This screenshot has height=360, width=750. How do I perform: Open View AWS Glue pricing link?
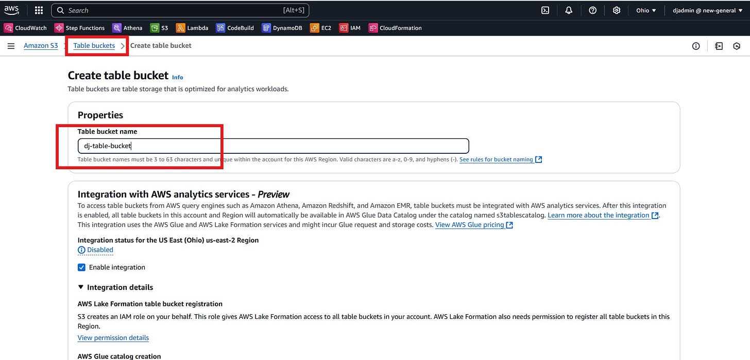click(x=474, y=225)
